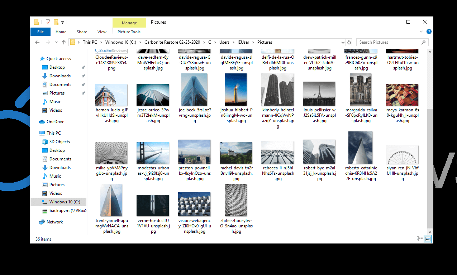This screenshot has width=457, height=275.
Task: Open the Quick Access Toolbar dropdown
Action: click(x=62, y=22)
